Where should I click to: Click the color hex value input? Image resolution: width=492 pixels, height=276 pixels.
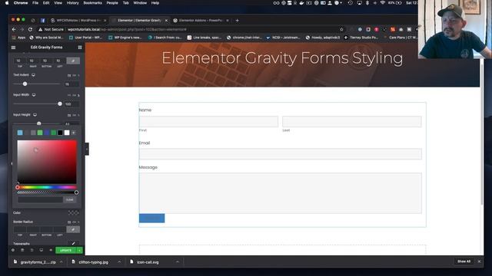click(40, 199)
